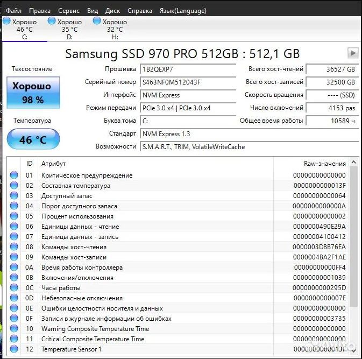The height and width of the screenshot is (359, 362).
Task: Click the Хорошо 98 % health status box
Action: (x=33, y=93)
